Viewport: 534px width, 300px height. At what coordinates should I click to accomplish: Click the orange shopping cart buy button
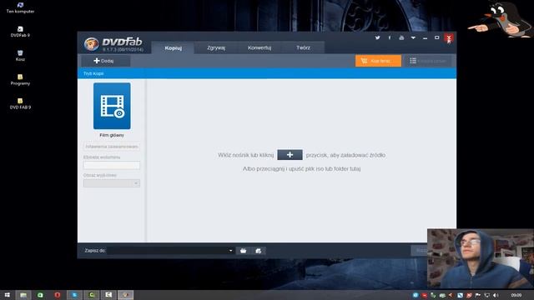(378, 61)
